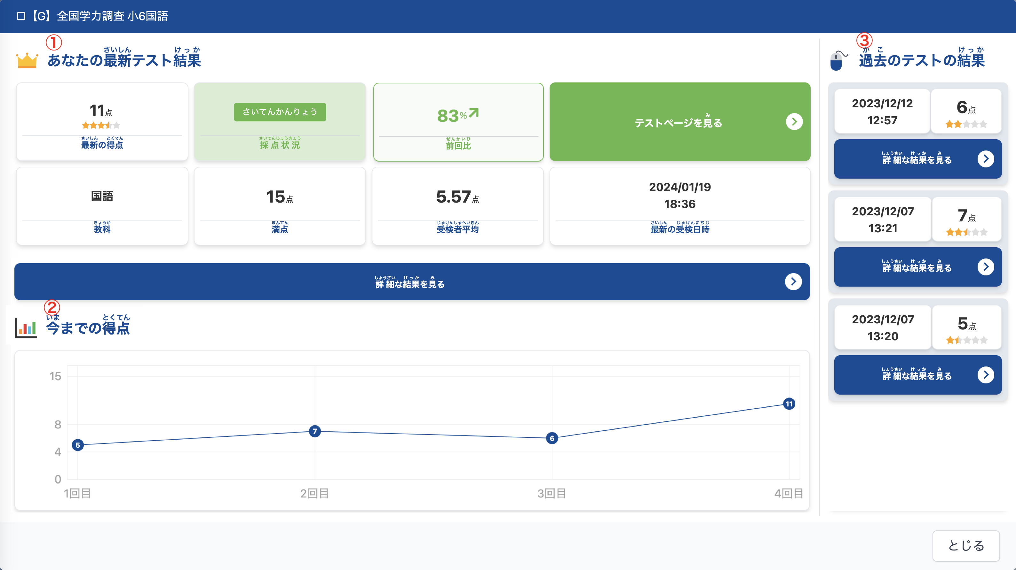Viewport: 1016px width, 570px height.
Task: Click the bar chart icon beside 今までの得点
Action: click(x=26, y=327)
